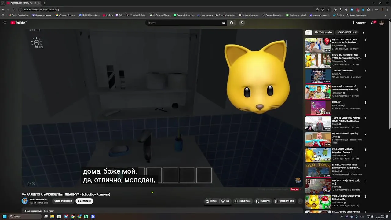391x220 pixels.
Task: Show more filter chips with right arrow
Action: pos(363,32)
